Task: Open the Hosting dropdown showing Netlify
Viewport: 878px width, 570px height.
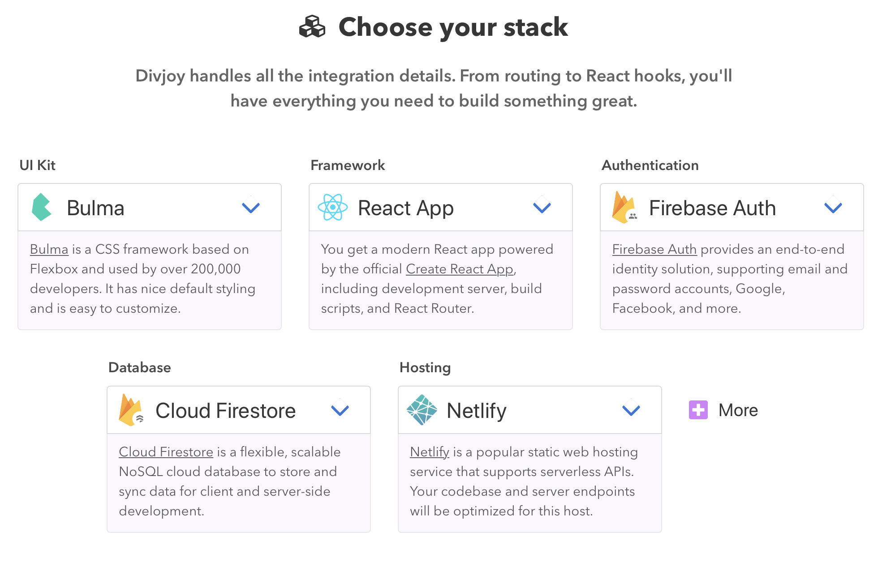Action: coord(631,410)
